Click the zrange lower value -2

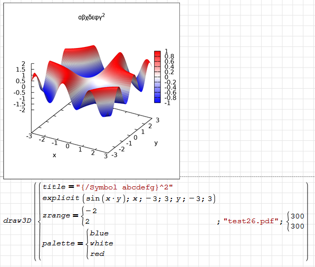point(91,211)
